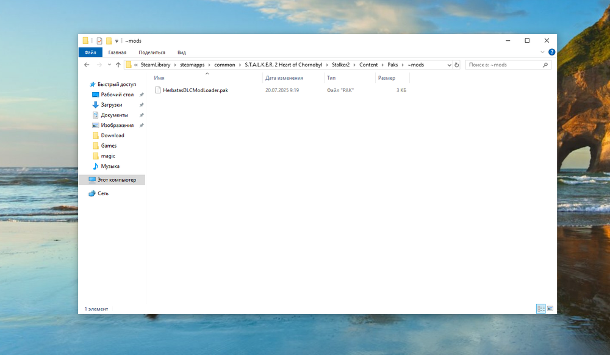Click the Properties icon in the title bar
Image resolution: width=610 pixels, height=355 pixels.
pos(99,41)
